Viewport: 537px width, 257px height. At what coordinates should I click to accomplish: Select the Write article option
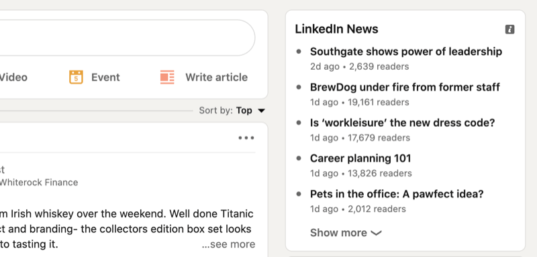click(x=204, y=77)
